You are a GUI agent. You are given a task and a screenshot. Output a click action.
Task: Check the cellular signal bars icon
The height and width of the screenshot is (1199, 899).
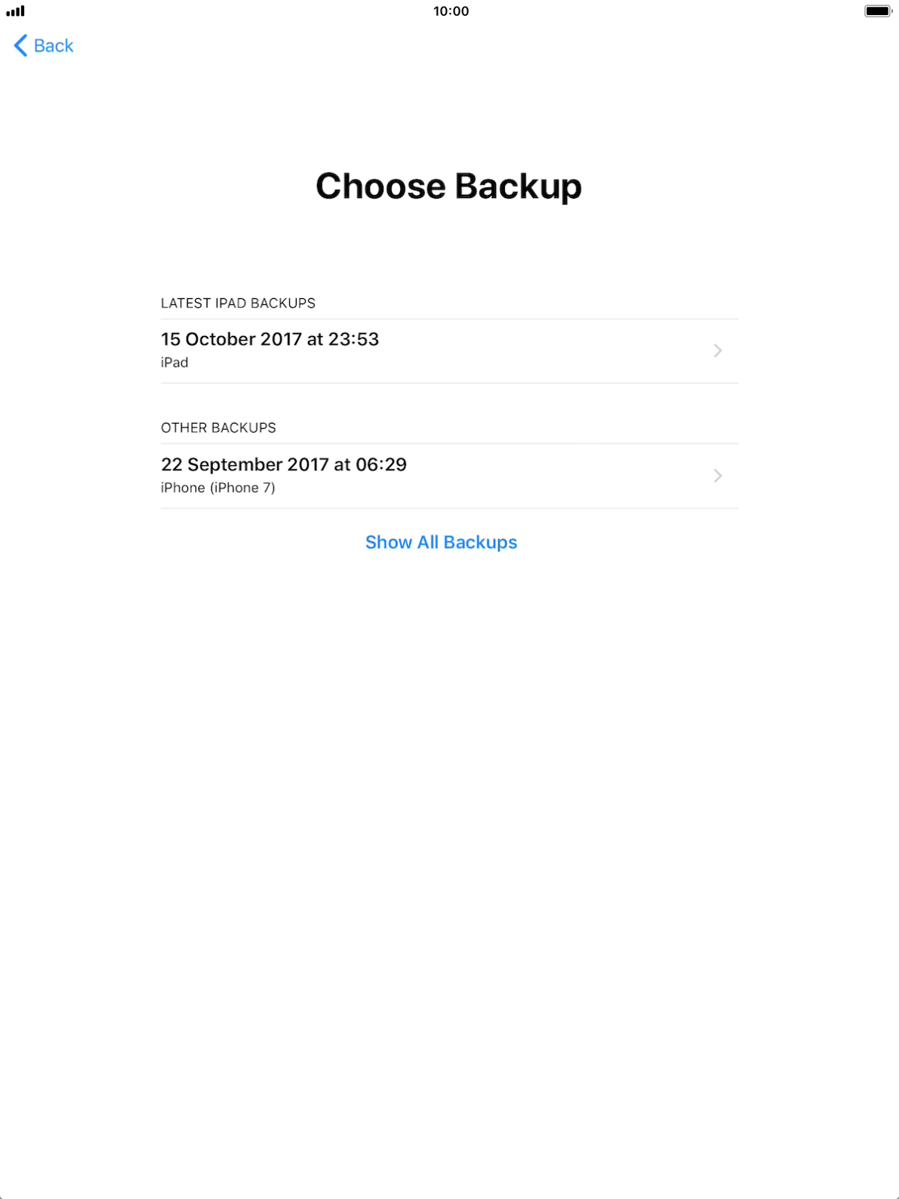click(15, 11)
